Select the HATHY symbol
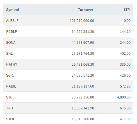The image size is (137, 124). click(12, 65)
